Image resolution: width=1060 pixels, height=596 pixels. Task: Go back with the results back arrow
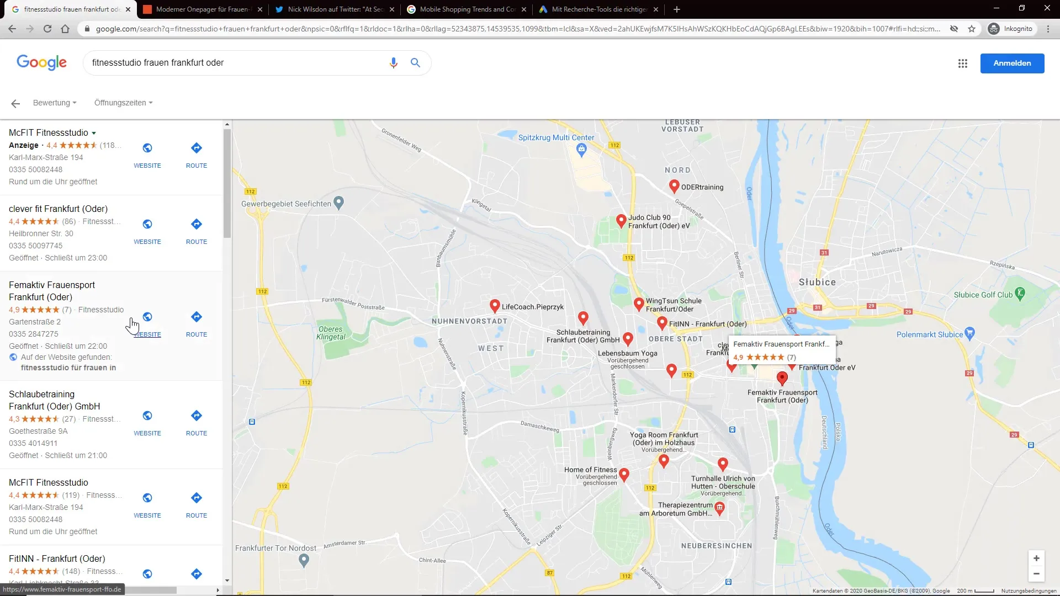point(15,103)
